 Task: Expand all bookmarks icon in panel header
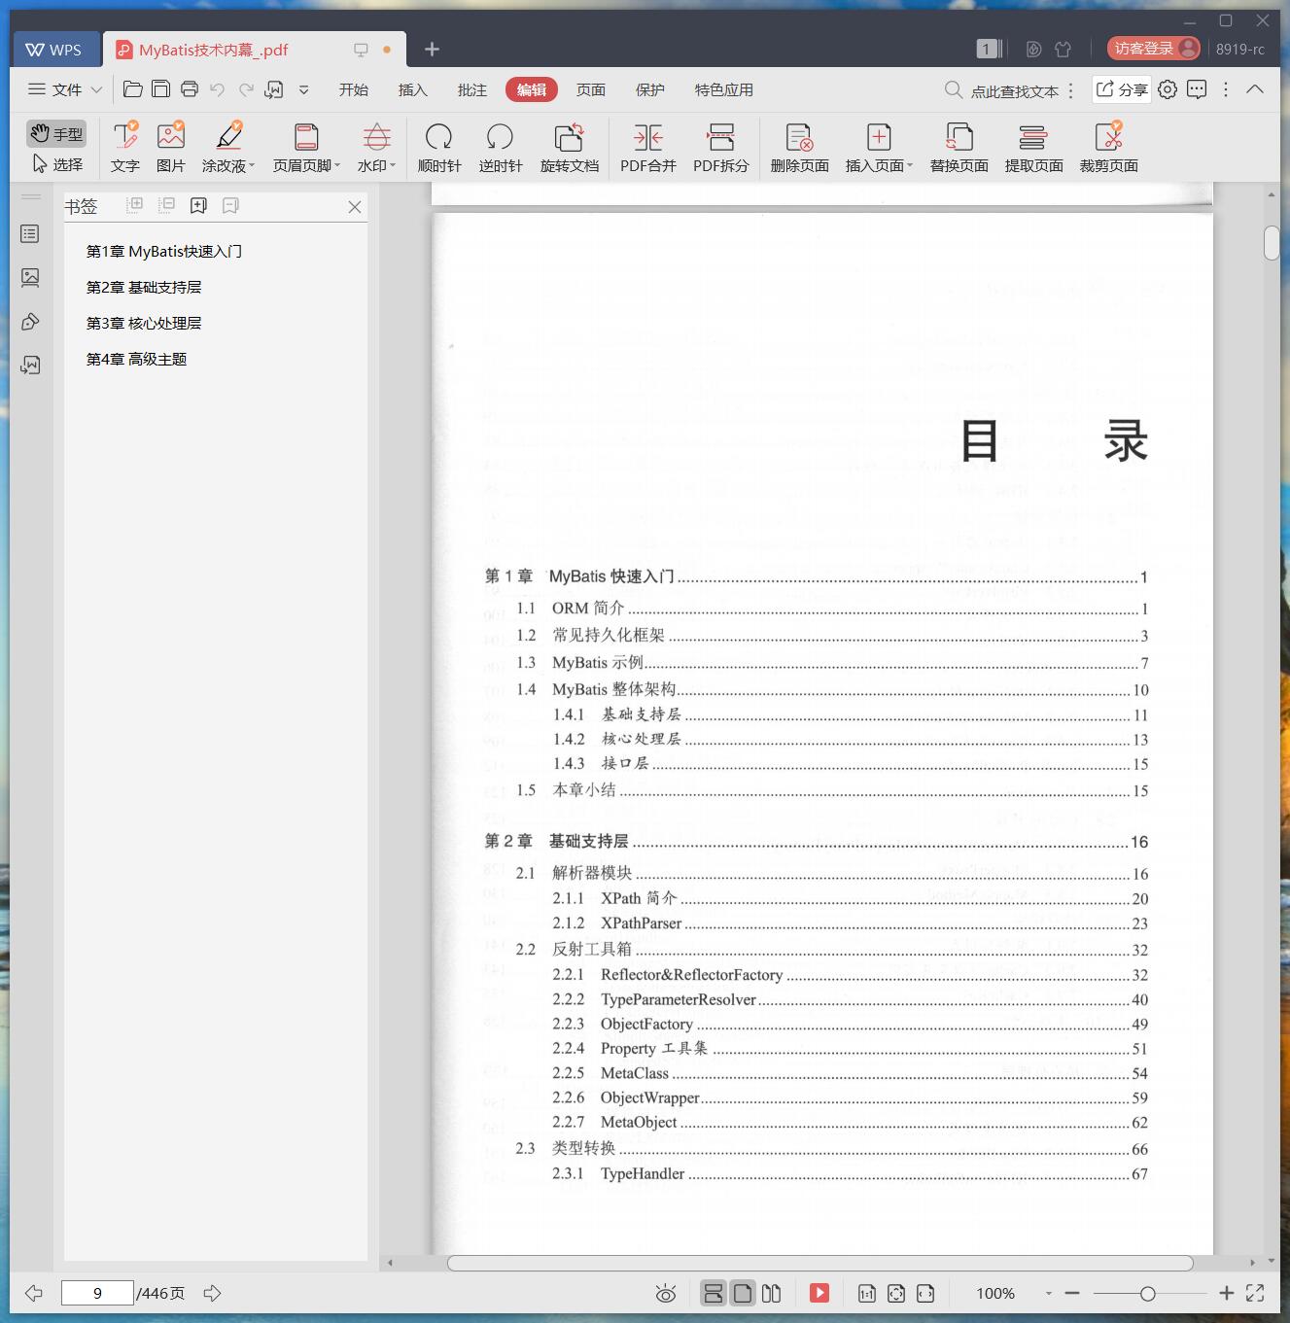[x=135, y=205]
